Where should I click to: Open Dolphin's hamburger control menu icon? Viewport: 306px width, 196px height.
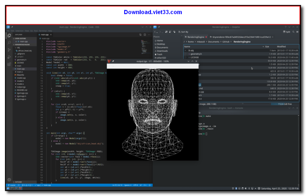(x=297, y=31)
